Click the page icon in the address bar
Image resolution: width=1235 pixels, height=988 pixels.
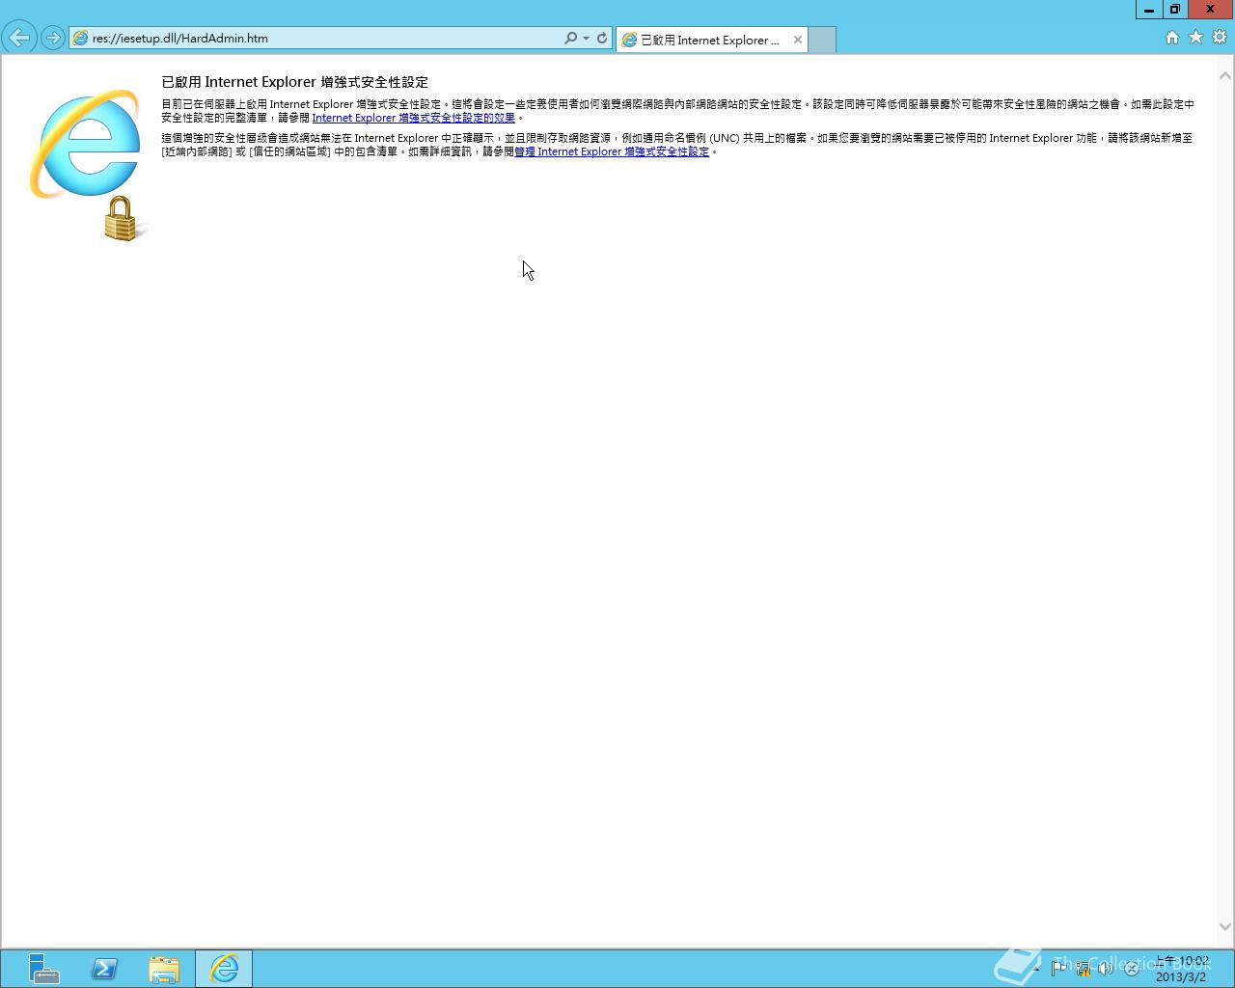point(80,39)
